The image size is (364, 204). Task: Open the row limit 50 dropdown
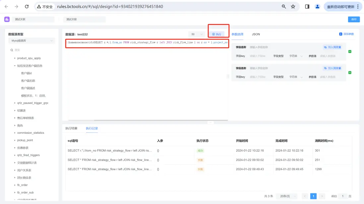coord(196,34)
